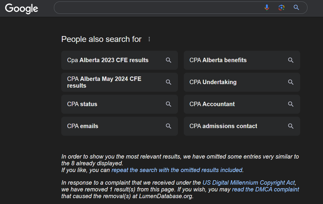
Task: Open 'CPA status' related search
Action: click(x=120, y=104)
